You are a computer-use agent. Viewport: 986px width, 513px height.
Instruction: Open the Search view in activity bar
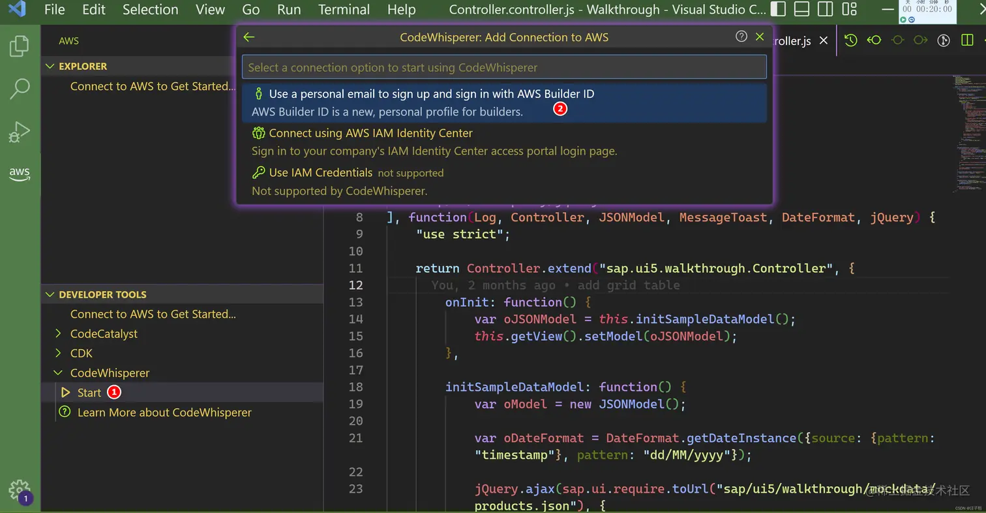point(20,89)
